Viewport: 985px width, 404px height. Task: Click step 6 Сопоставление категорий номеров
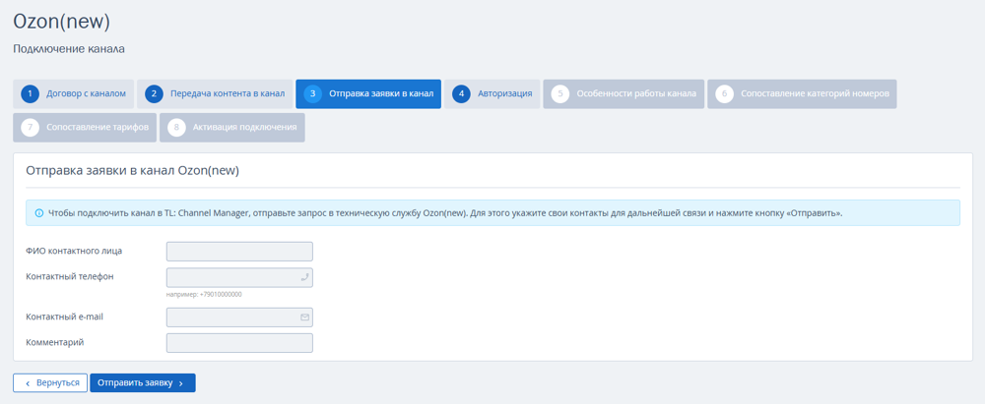[802, 94]
